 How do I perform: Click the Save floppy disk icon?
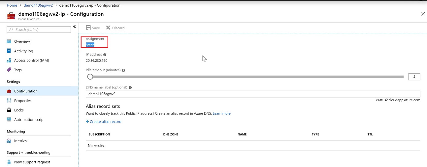click(x=88, y=28)
